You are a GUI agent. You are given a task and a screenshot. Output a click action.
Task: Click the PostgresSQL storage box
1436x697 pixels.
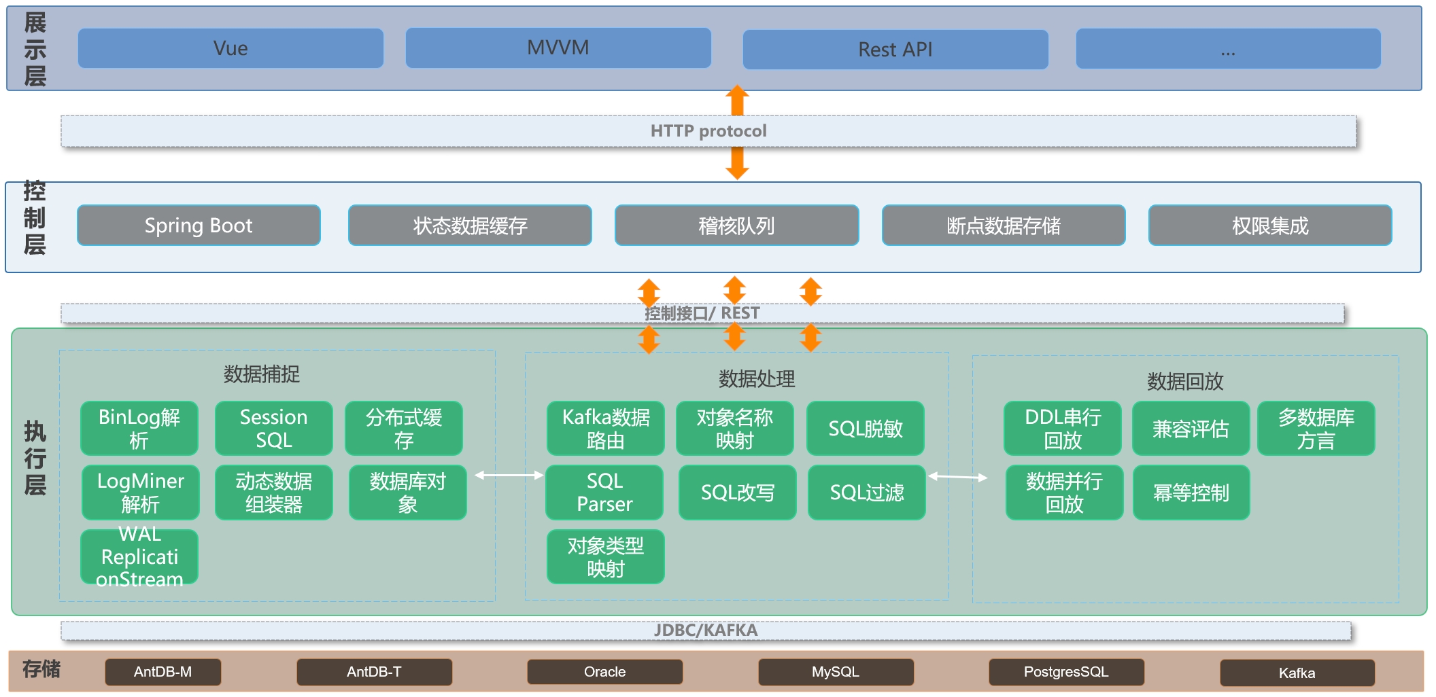pyautogui.click(x=1067, y=672)
